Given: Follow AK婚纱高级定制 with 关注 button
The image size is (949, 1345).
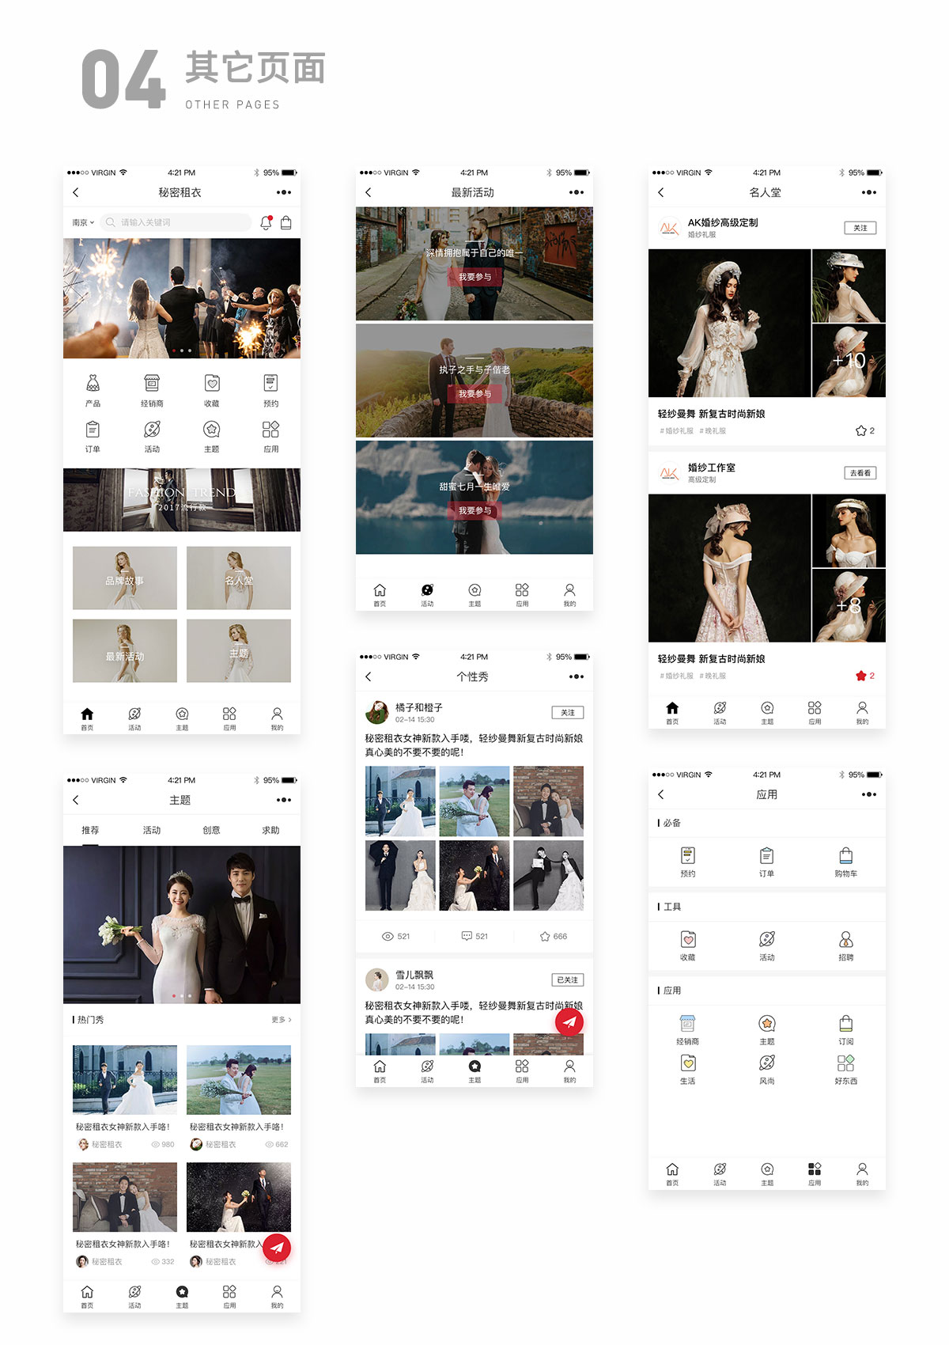Looking at the screenshot, I should point(860,228).
